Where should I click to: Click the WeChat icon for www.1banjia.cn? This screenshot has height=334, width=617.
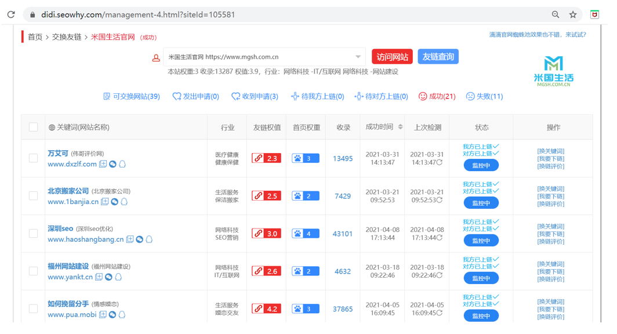pyautogui.click(x=114, y=202)
